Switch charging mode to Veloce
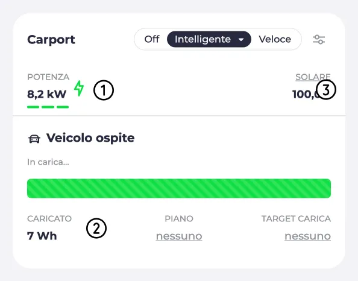 (275, 39)
